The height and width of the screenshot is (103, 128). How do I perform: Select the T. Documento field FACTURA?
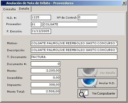pos(74,57)
